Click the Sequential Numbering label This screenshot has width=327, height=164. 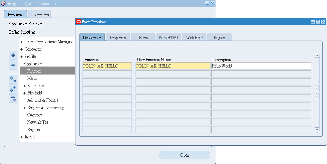pyautogui.click(x=46, y=108)
